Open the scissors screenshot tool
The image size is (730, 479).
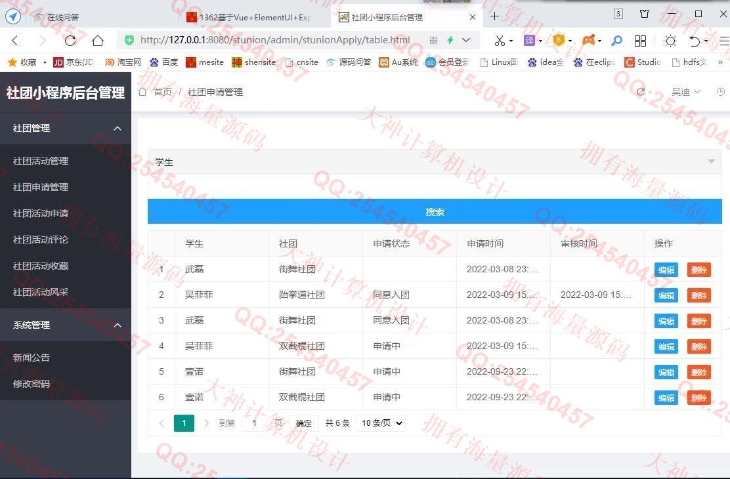(x=500, y=41)
